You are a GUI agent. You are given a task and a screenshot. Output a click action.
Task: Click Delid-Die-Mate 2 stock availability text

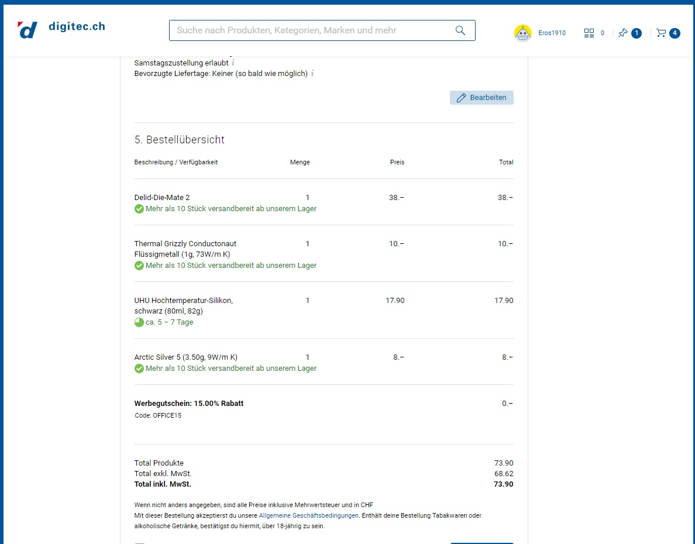tap(231, 209)
